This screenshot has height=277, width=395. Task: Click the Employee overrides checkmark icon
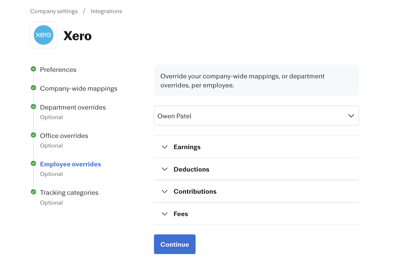tap(33, 163)
